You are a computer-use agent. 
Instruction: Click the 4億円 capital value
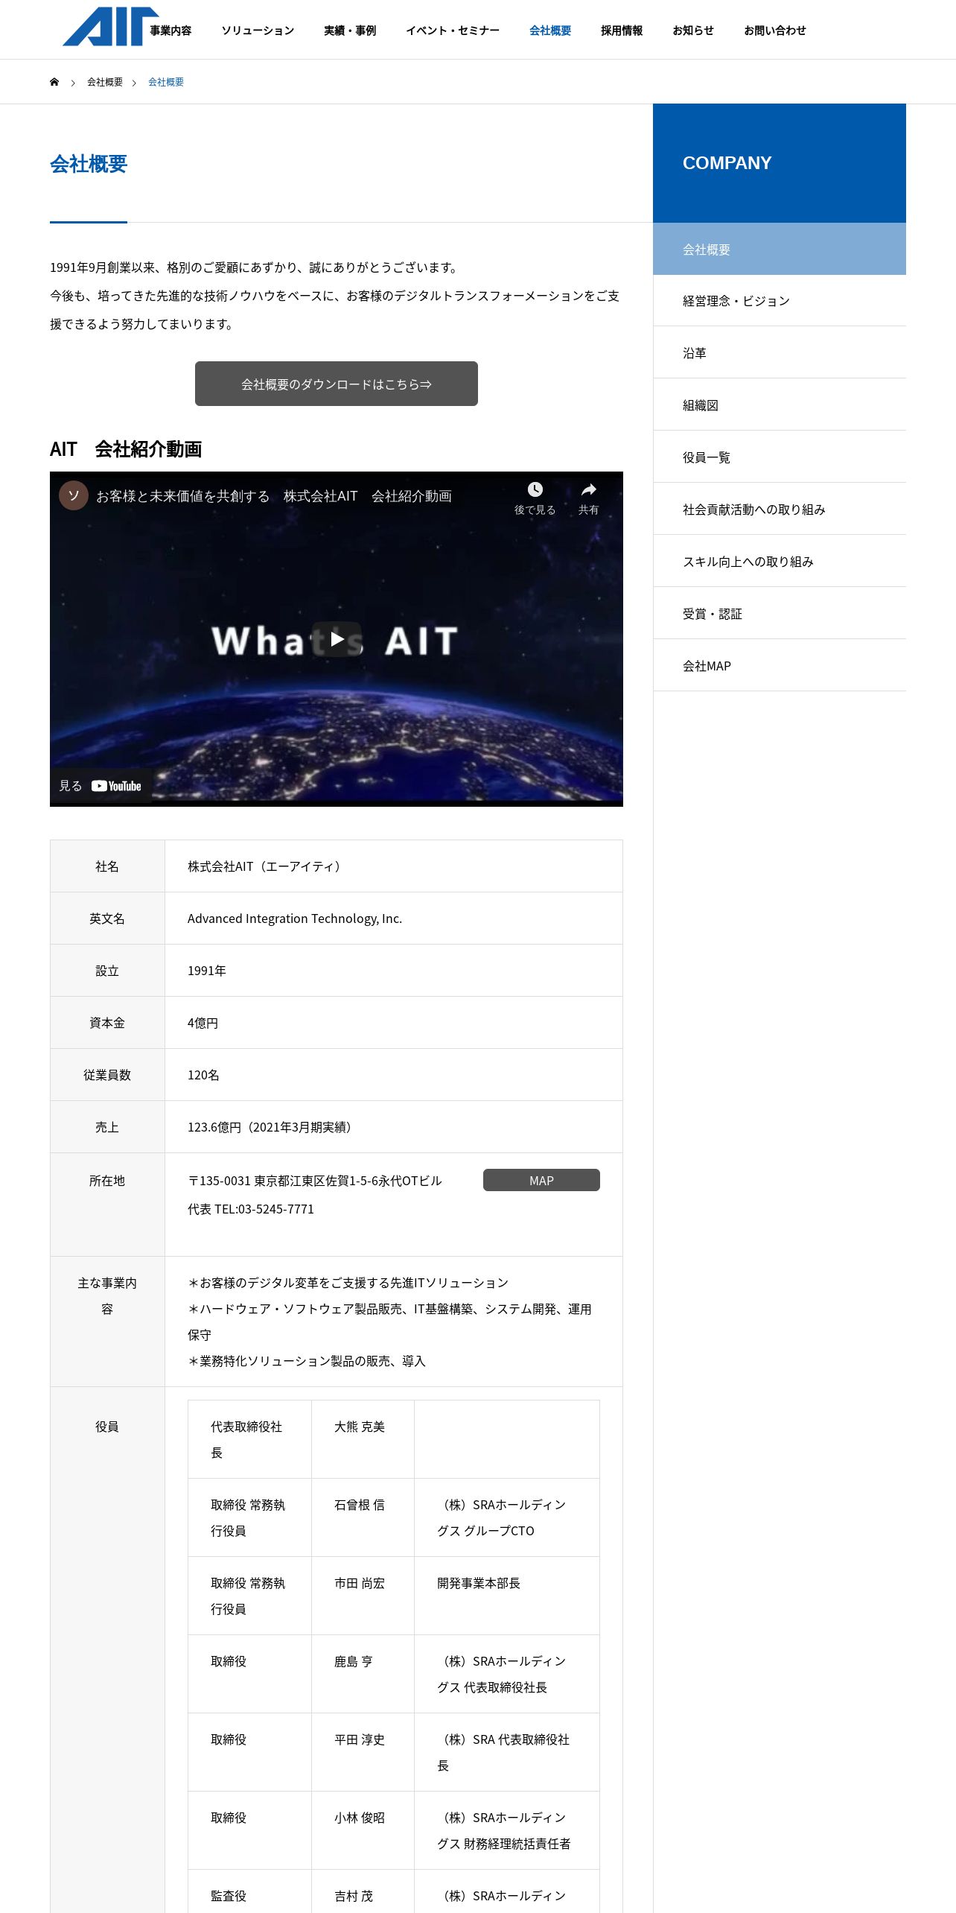[203, 1023]
